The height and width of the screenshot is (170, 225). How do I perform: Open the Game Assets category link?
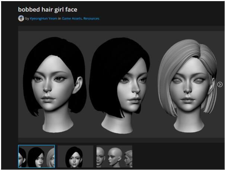pyautogui.click(x=72, y=19)
